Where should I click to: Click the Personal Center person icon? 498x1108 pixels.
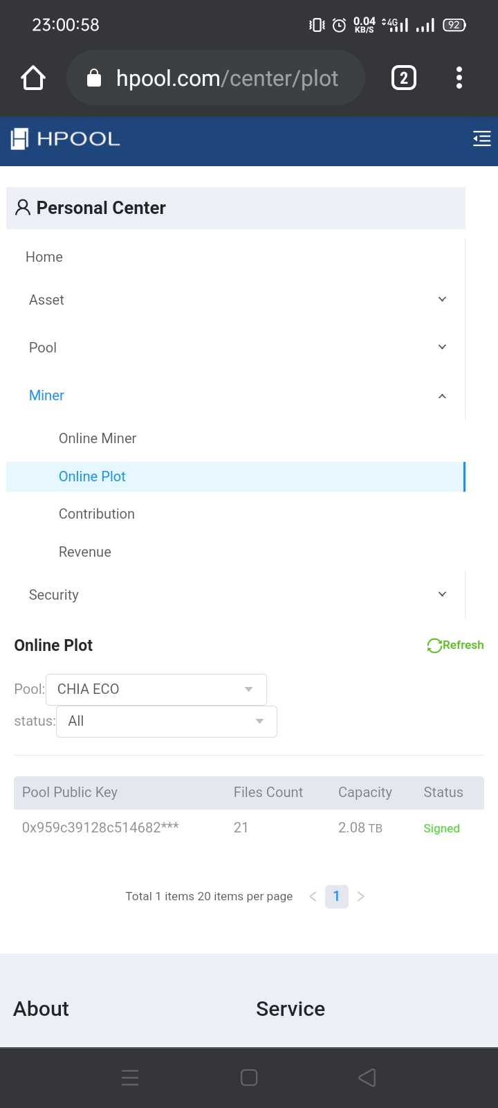[22, 207]
